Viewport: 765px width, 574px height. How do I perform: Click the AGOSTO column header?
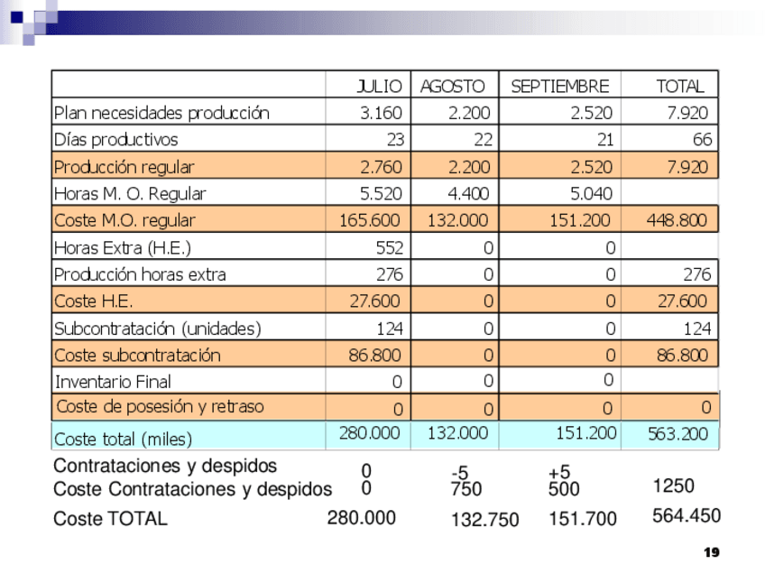[452, 87]
